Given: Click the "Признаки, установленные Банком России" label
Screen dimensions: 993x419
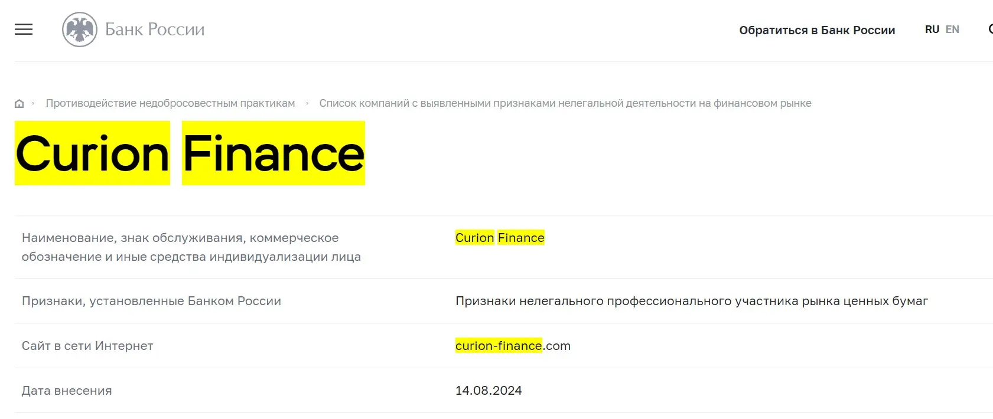Looking at the screenshot, I should point(151,301).
